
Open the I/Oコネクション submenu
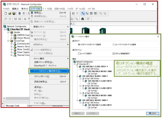coord(50,45)
